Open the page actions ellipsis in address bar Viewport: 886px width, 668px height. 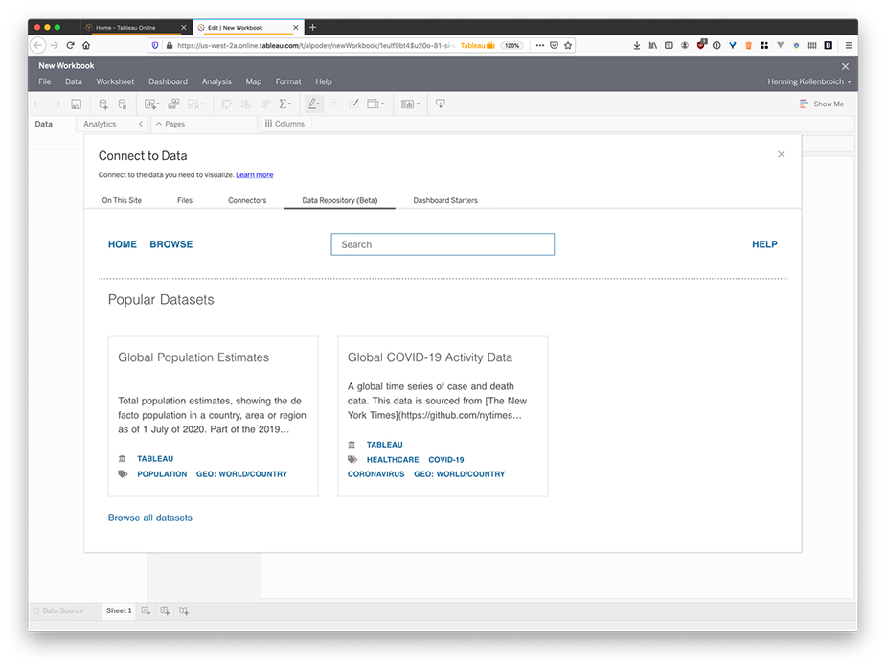click(x=540, y=45)
